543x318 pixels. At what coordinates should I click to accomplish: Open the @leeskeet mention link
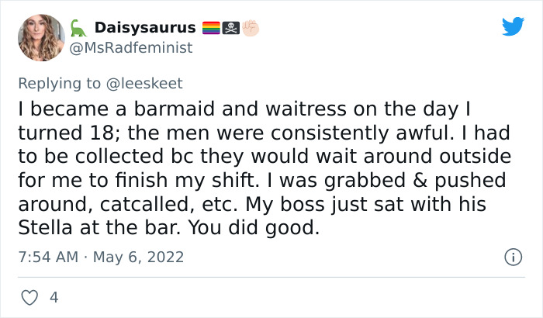[144, 84]
